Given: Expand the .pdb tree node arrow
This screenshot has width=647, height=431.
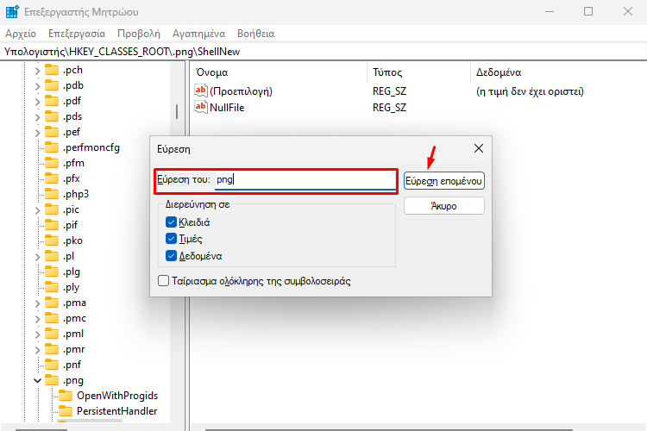Looking at the screenshot, I should (37, 86).
